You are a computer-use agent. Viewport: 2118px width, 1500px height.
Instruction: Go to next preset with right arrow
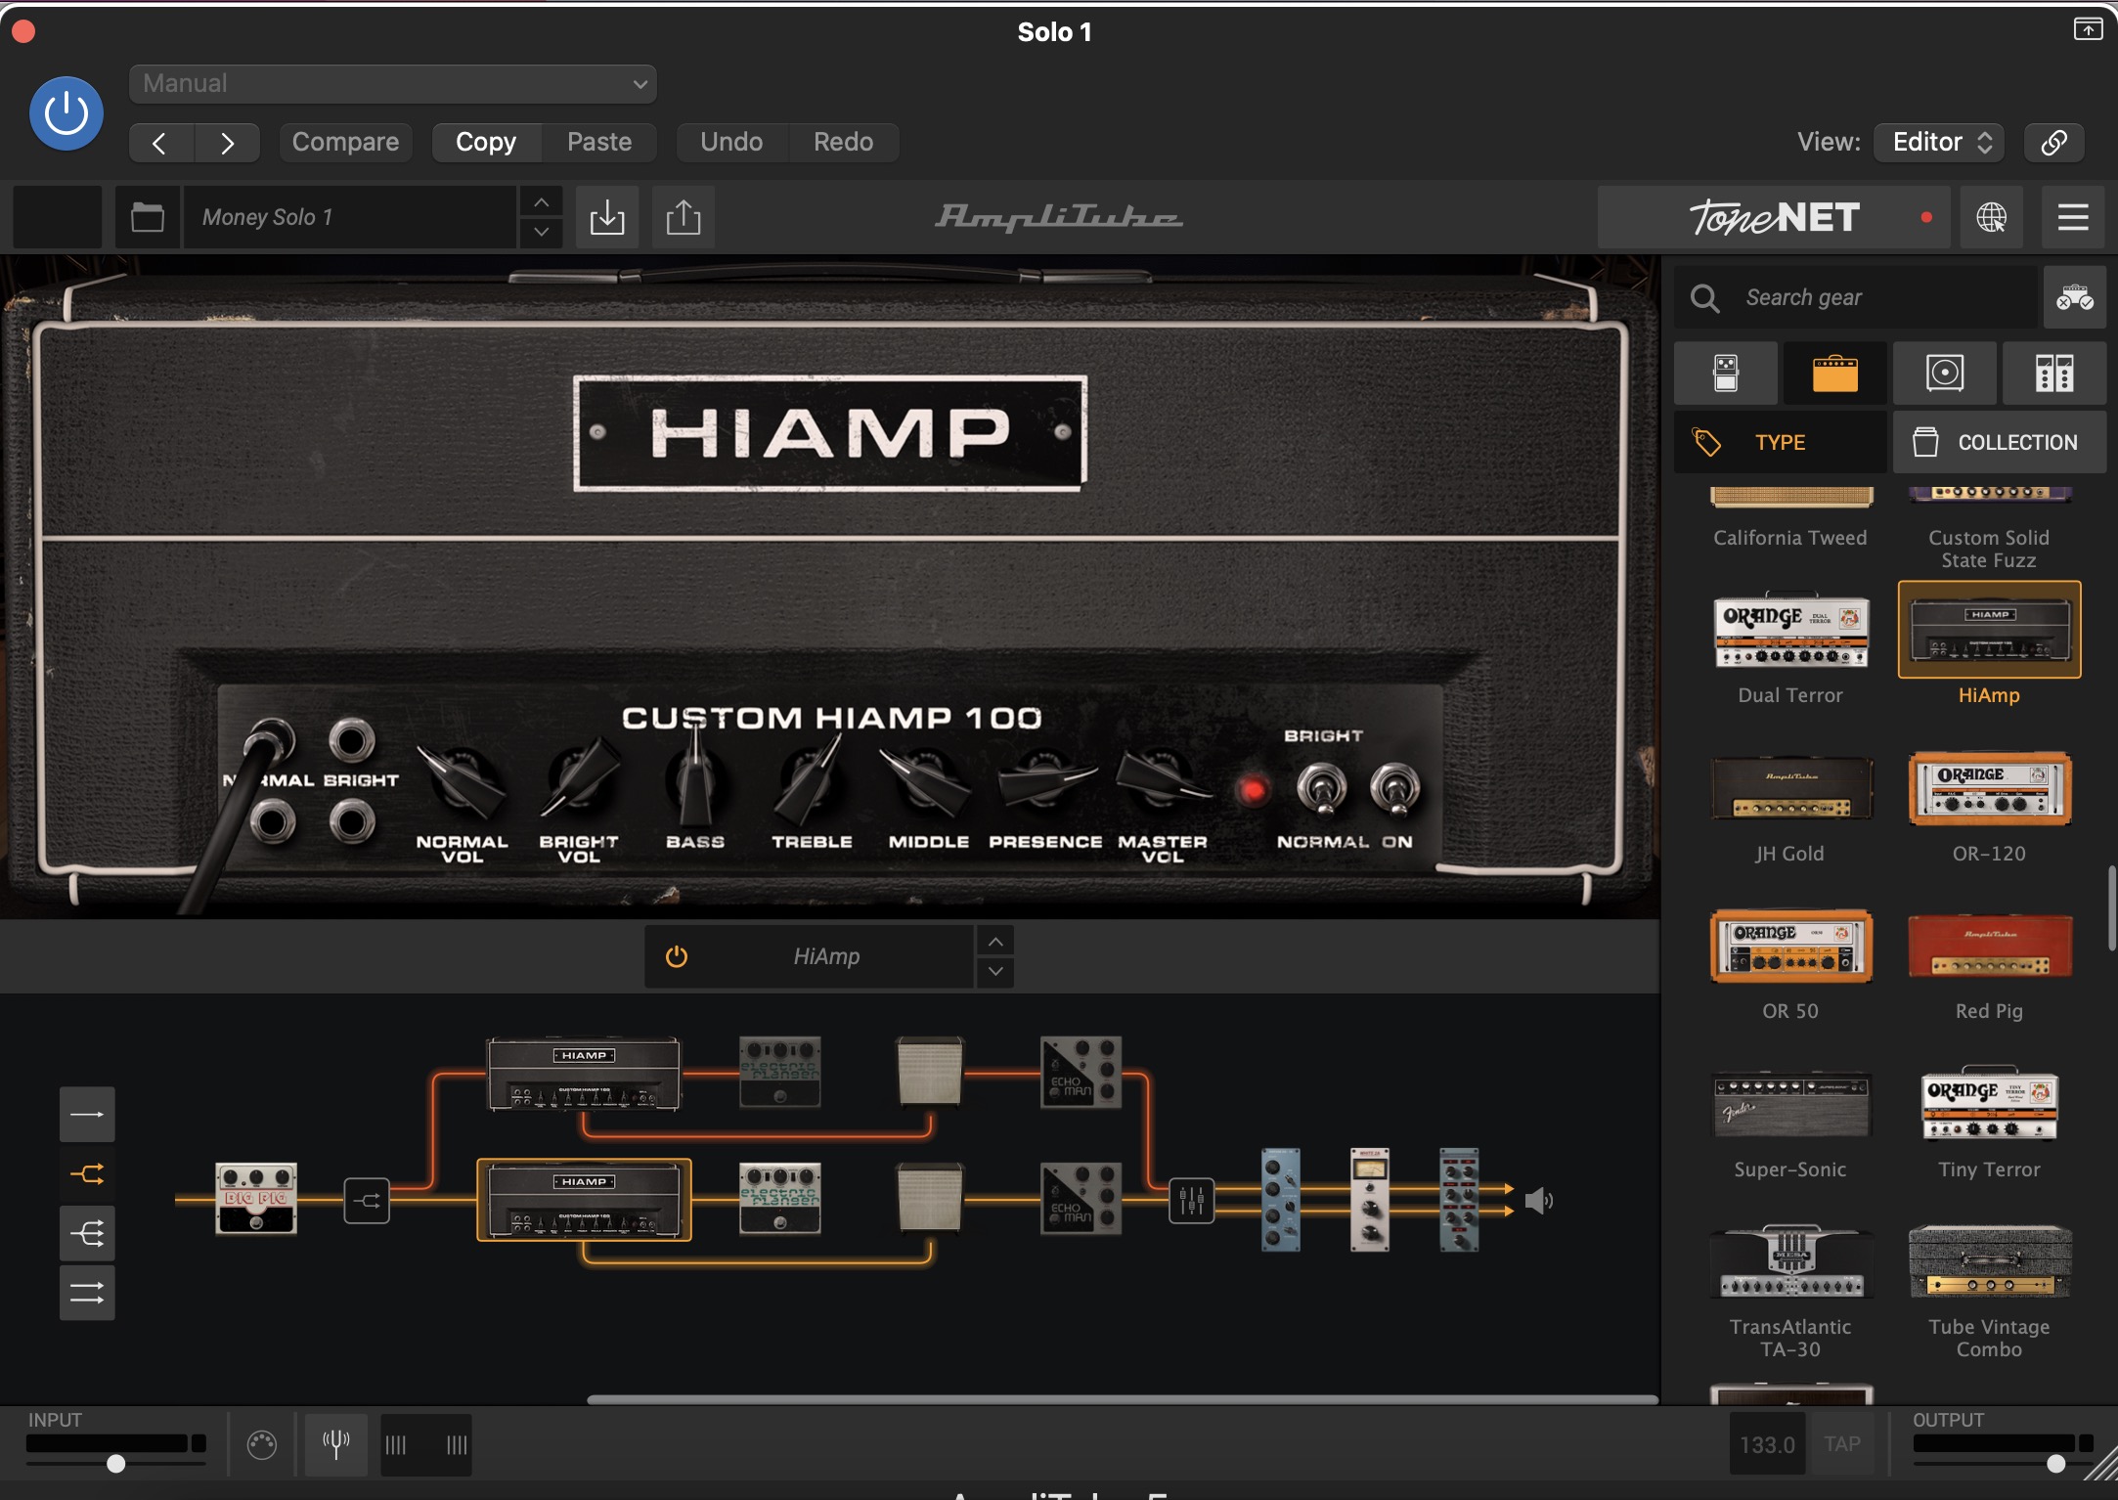pyautogui.click(x=227, y=143)
